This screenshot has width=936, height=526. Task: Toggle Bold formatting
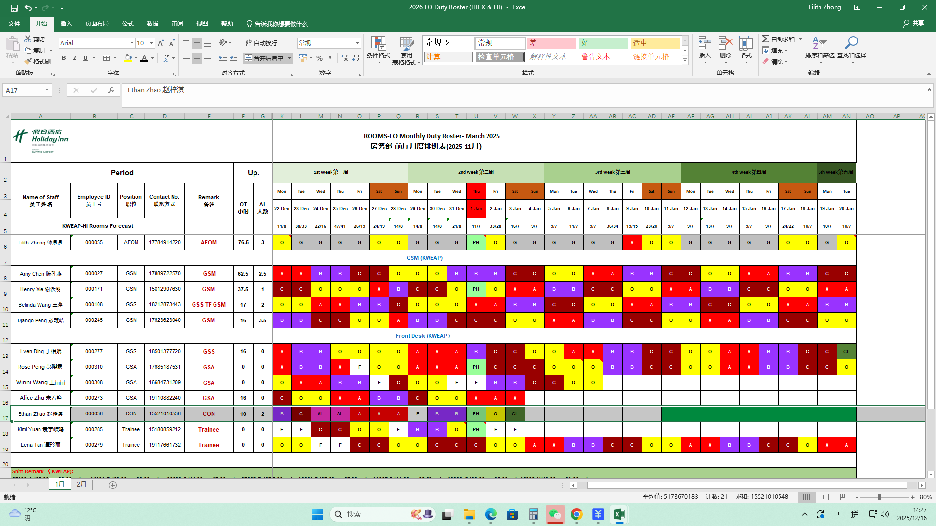pyautogui.click(x=64, y=58)
